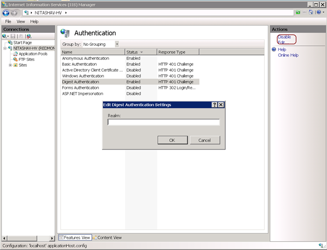Viewport: 327px width, 250px height.
Task: Click the Home icon in top toolbar
Action: [311, 12]
